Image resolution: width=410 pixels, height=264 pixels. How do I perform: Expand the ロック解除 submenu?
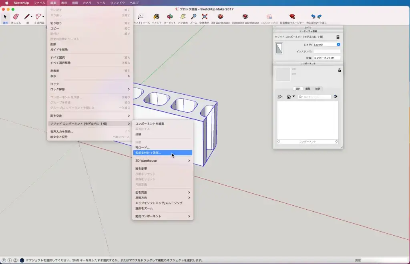tap(90, 89)
